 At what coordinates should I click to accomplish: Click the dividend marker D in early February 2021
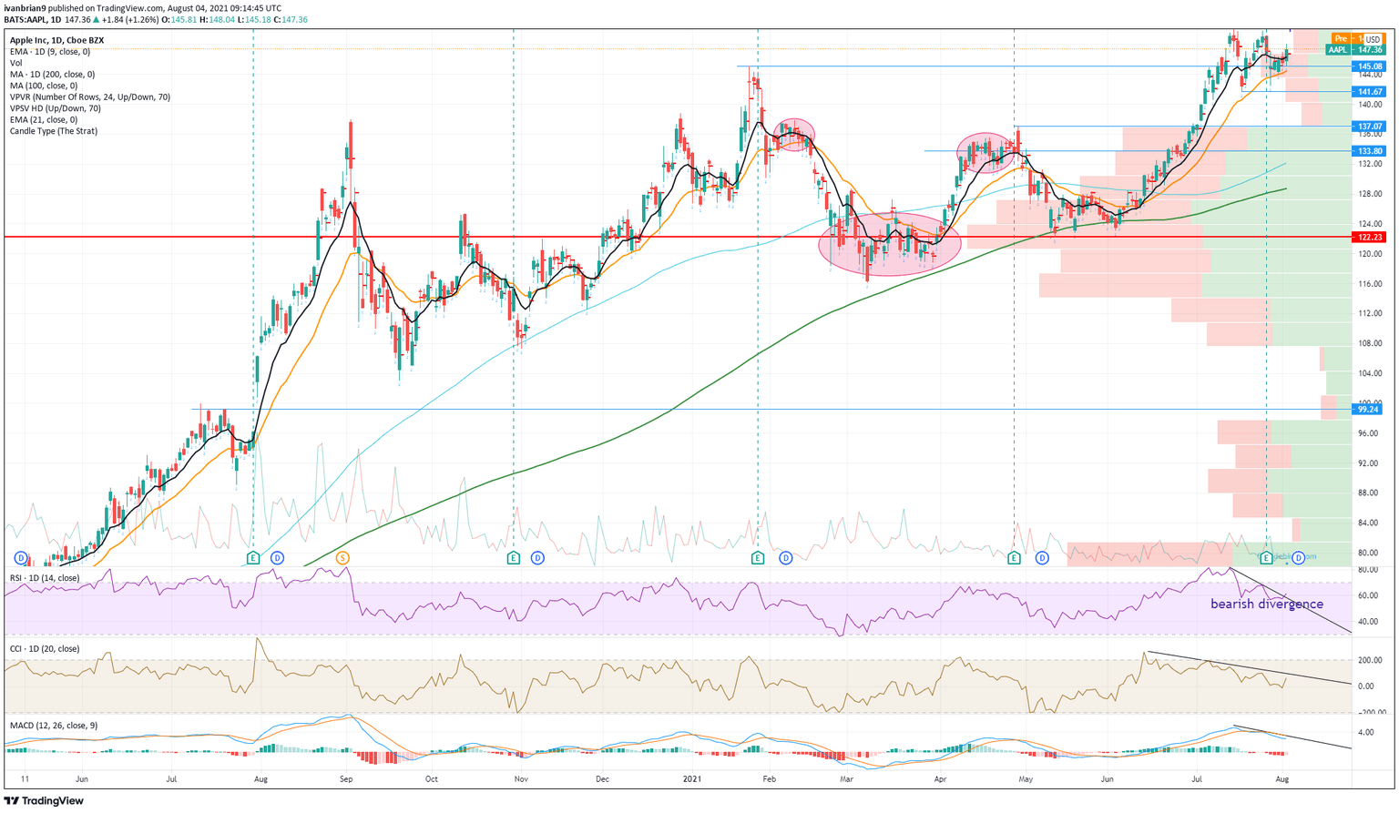pyautogui.click(x=785, y=557)
